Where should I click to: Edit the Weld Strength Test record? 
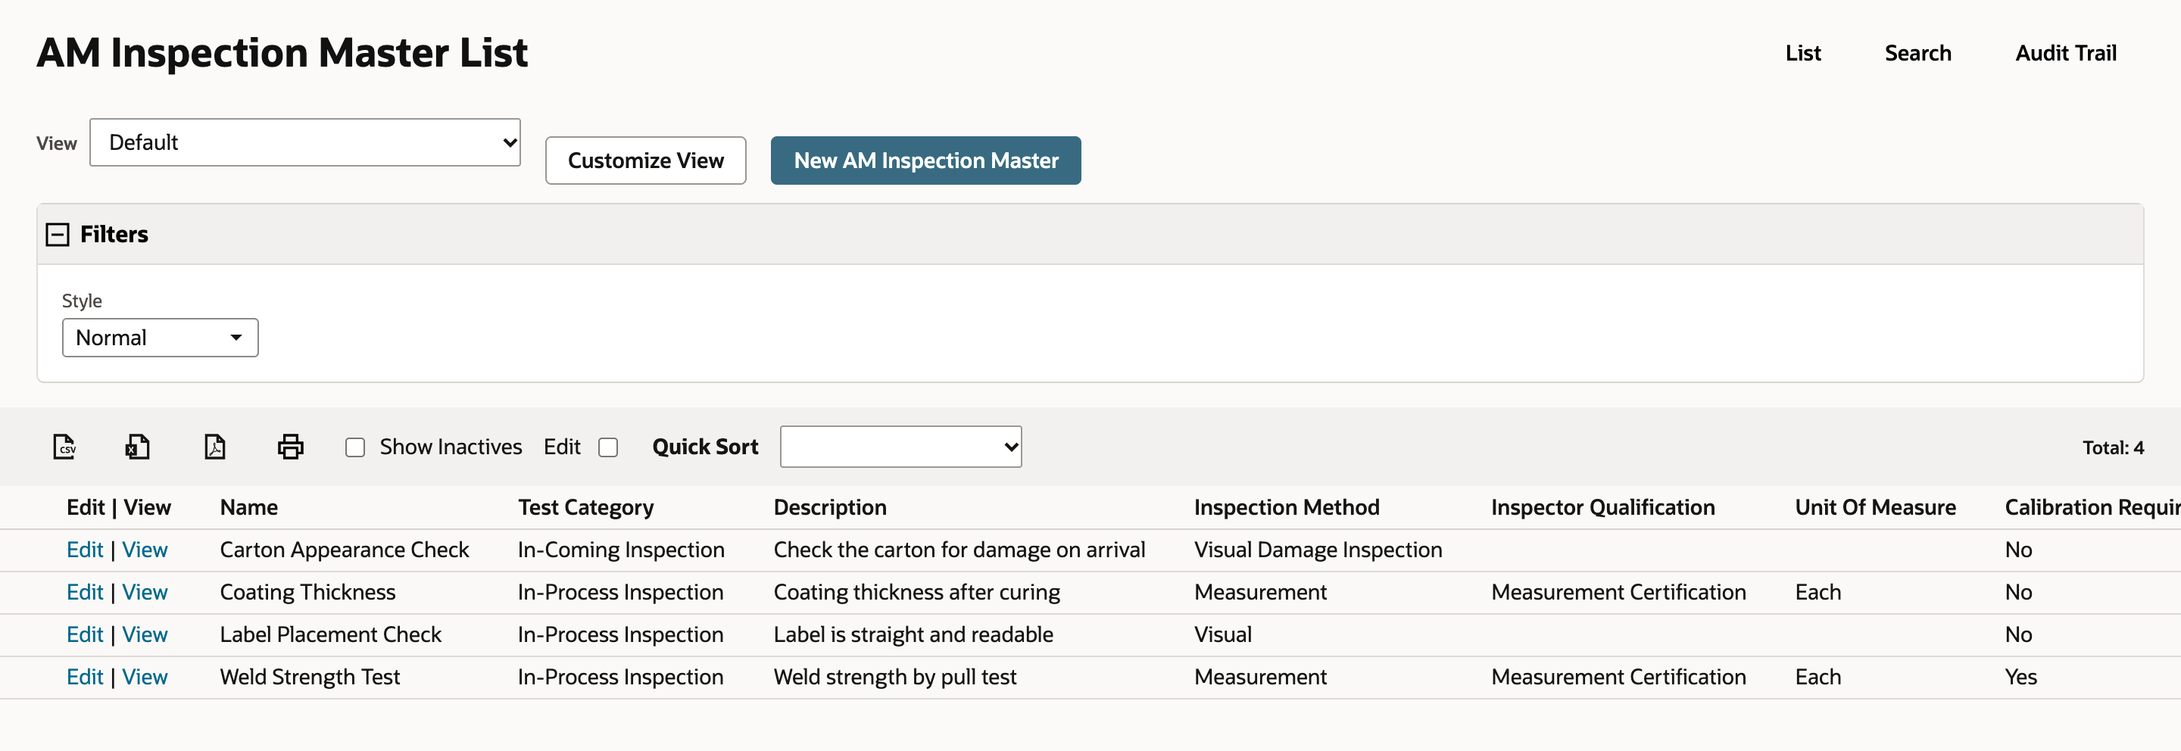(x=85, y=678)
